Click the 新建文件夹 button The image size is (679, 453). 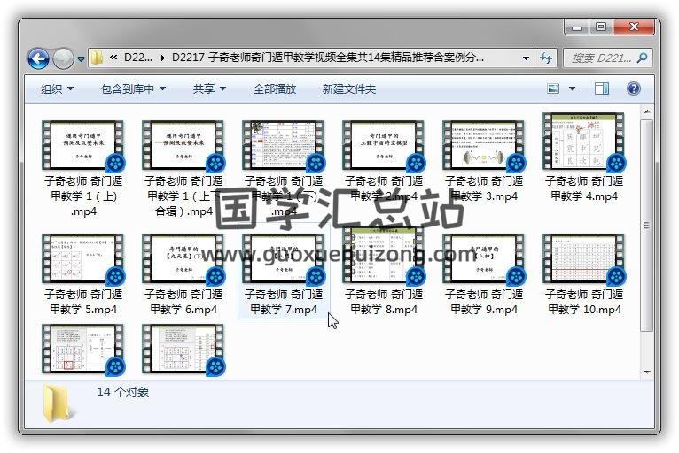[x=349, y=89]
